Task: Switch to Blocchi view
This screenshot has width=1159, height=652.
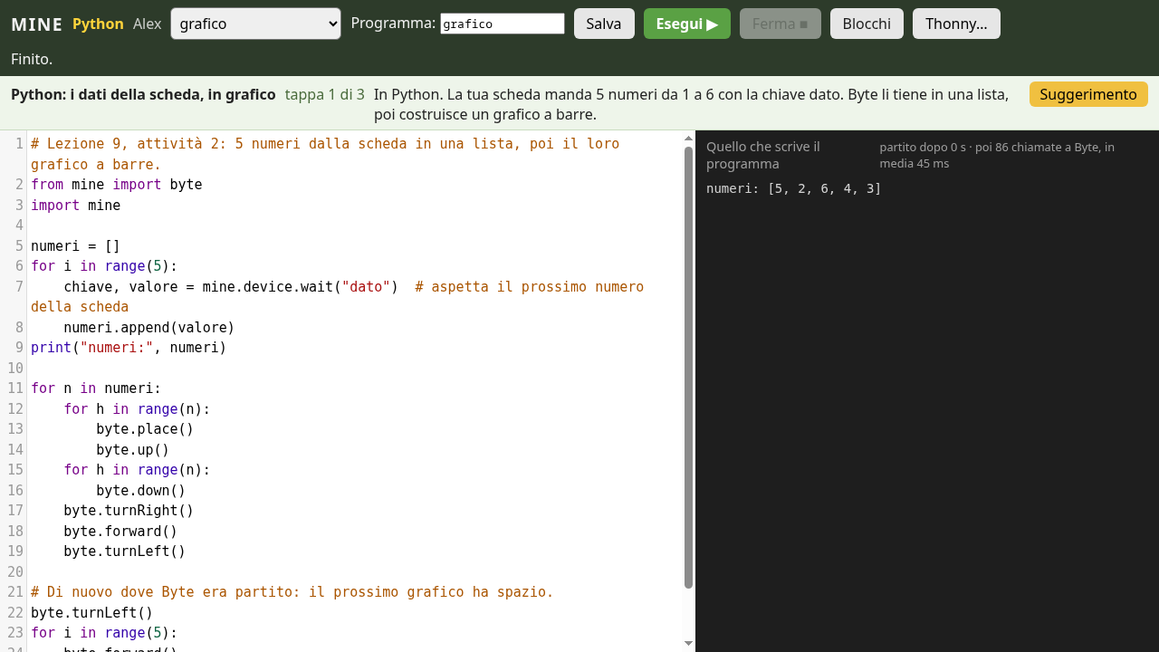Action: [867, 24]
